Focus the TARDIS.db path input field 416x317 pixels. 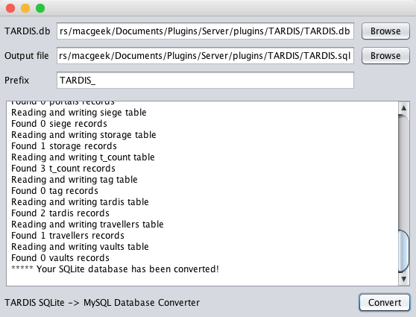tap(205, 31)
